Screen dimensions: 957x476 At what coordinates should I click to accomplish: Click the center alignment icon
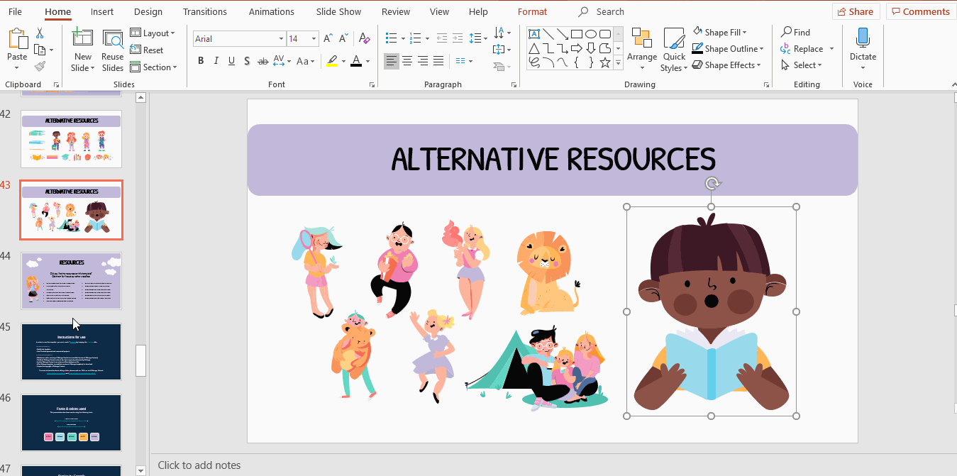click(x=407, y=61)
